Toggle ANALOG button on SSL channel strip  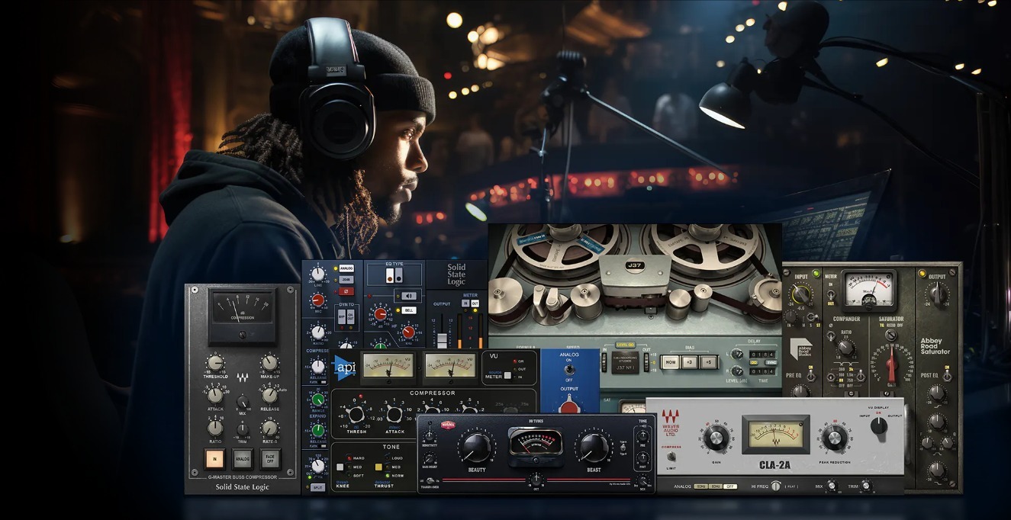coord(346,268)
